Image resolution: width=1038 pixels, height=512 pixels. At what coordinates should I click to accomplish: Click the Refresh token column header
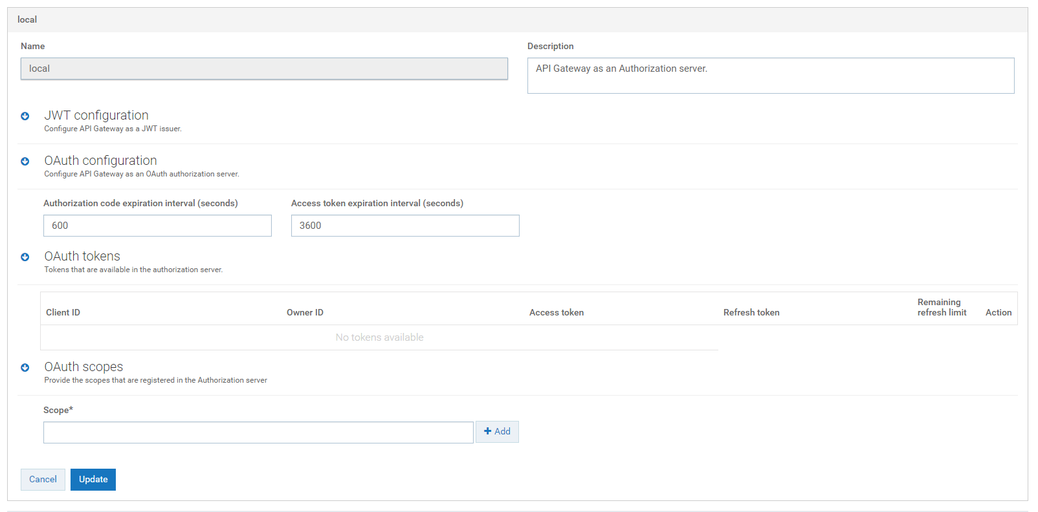751,313
